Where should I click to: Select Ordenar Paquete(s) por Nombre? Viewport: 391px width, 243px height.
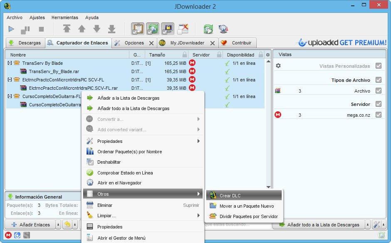point(143,151)
